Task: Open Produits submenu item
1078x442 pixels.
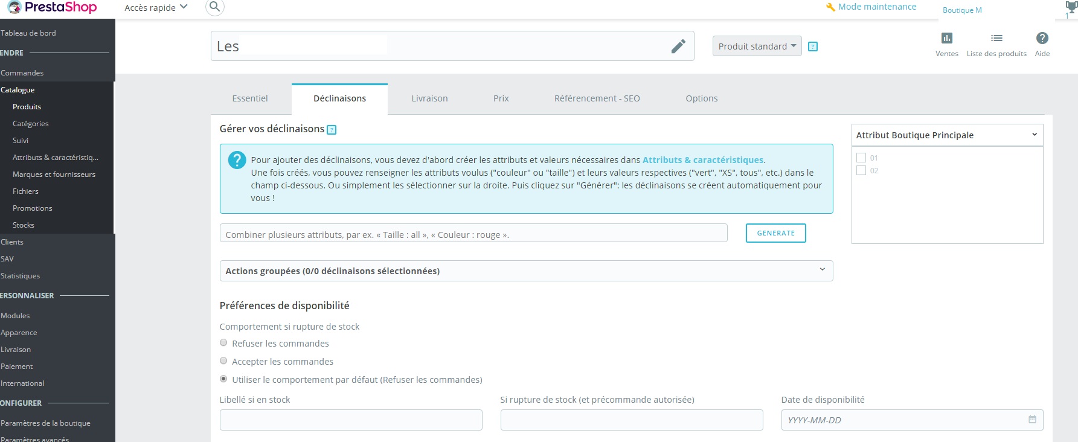Action: click(x=27, y=107)
